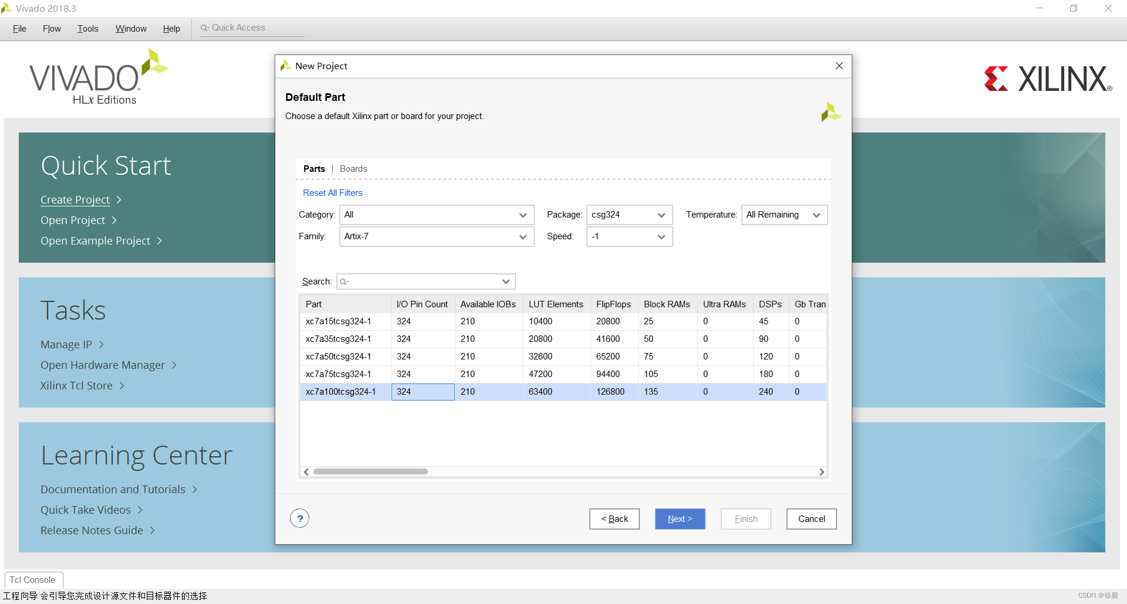The height and width of the screenshot is (604, 1127).
Task: Sort by LUT Elements column header
Action: pyautogui.click(x=556, y=304)
